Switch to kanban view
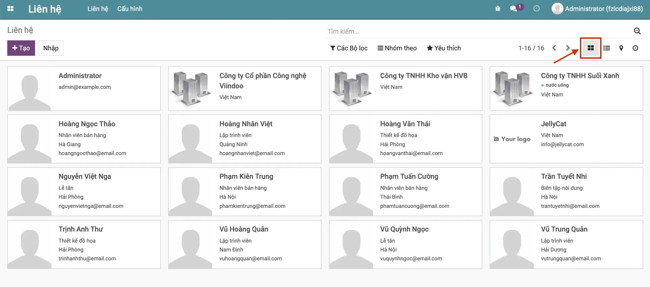650x287 pixels. pyautogui.click(x=591, y=48)
